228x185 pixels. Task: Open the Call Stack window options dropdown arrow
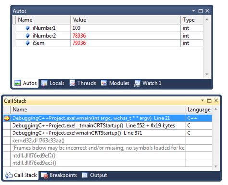(x=203, y=101)
